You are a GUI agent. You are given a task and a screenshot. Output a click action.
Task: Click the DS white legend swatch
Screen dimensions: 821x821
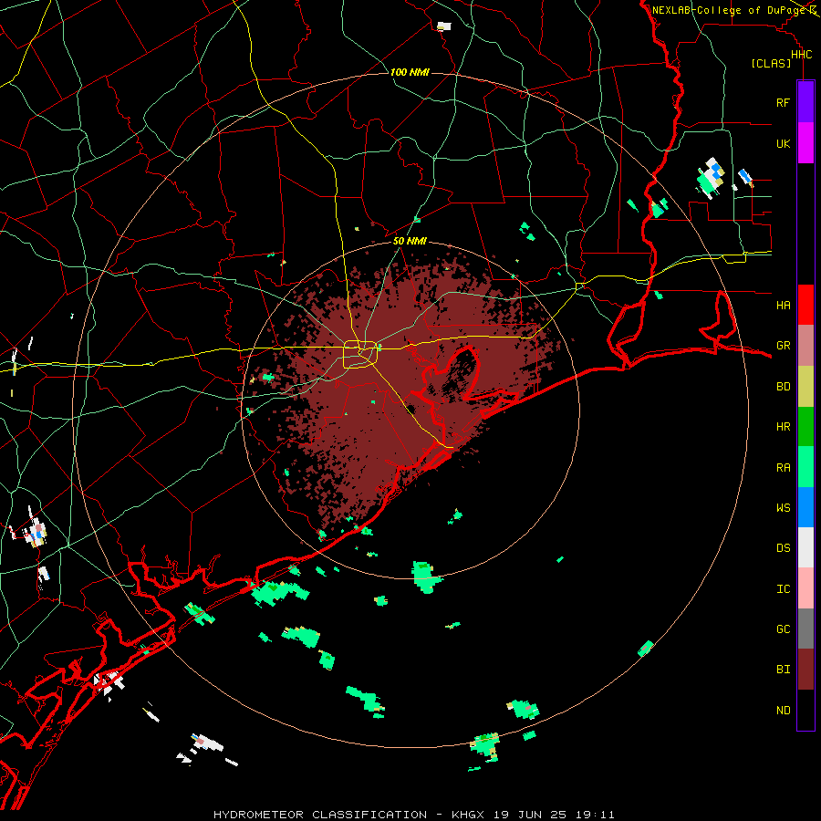click(x=805, y=547)
